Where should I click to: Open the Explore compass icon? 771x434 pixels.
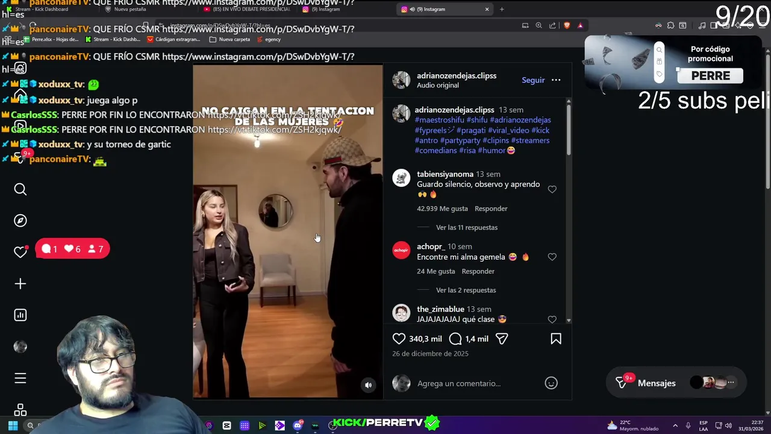(20, 221)
